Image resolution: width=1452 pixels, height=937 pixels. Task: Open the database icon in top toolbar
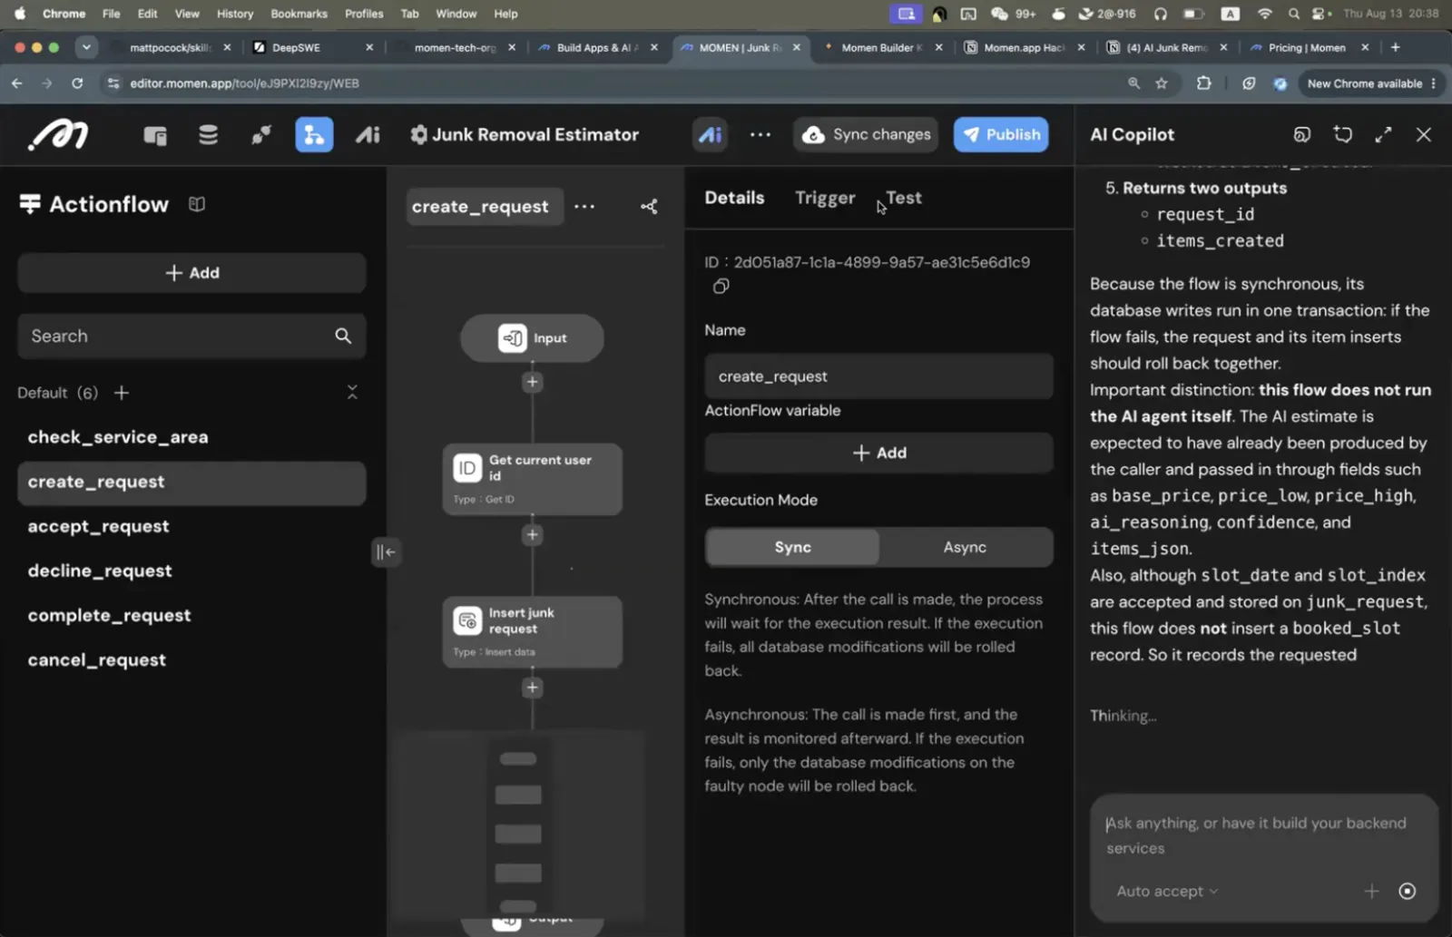(208, 135)
